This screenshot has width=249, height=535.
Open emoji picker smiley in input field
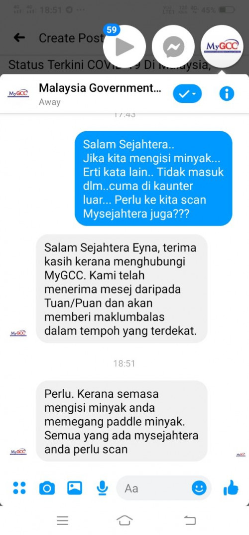pos(199,488)
